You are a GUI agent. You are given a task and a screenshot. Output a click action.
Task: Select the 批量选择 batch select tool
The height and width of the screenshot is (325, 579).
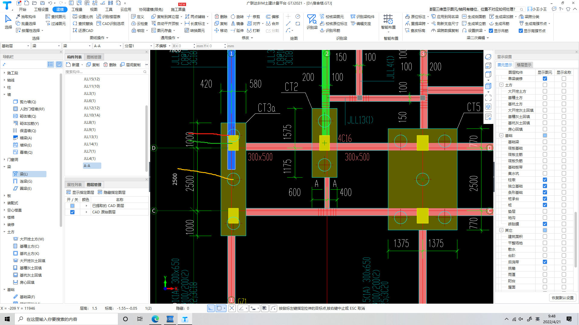pyautogui.click(x=26, y=23)
